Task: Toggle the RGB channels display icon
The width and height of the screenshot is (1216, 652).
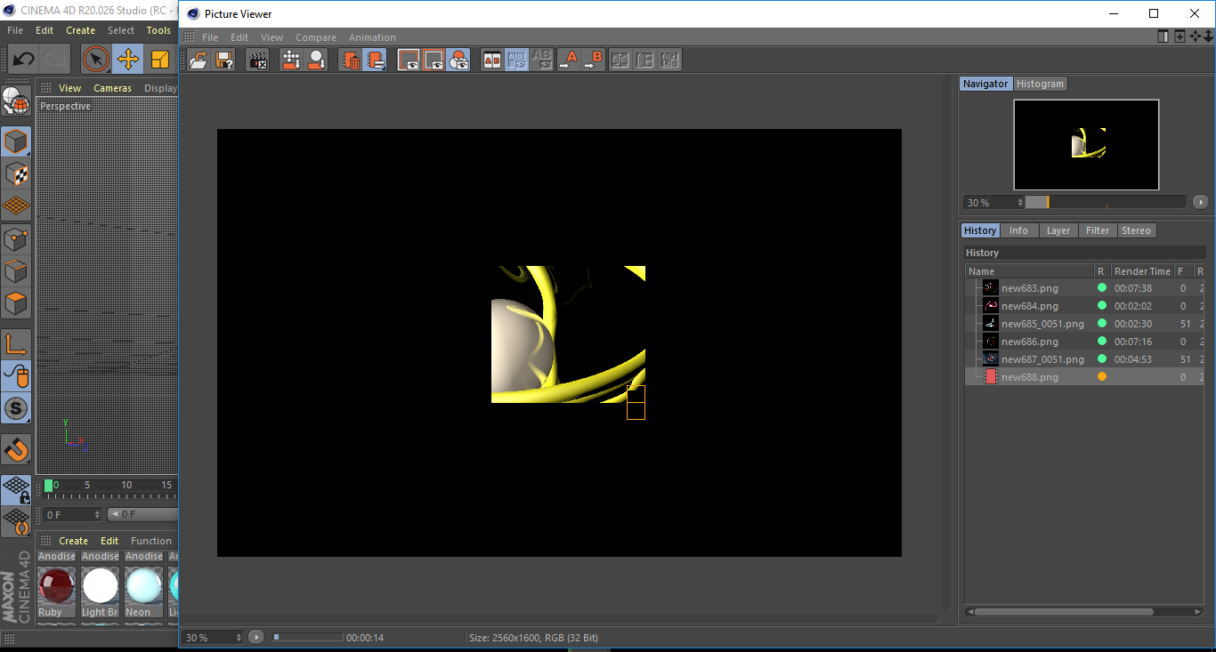Action: [x=458, y=60]
